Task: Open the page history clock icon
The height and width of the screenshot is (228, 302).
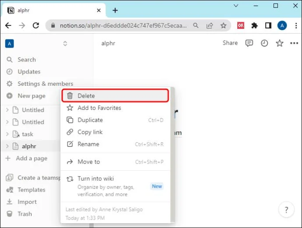Action: [264, 43]
